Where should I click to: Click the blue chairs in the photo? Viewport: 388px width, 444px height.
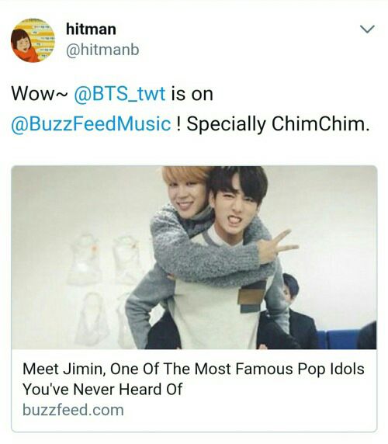[x=340, y=338]
